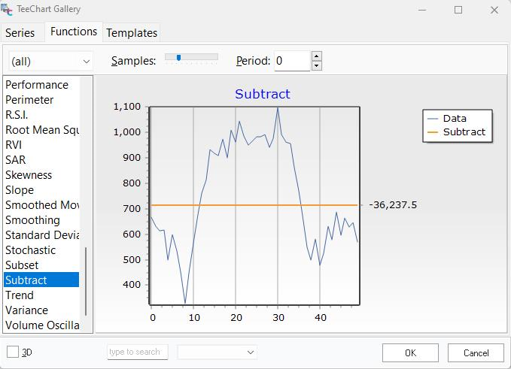
Task: Click the Cancel button
Action: [x=476, y=352]
